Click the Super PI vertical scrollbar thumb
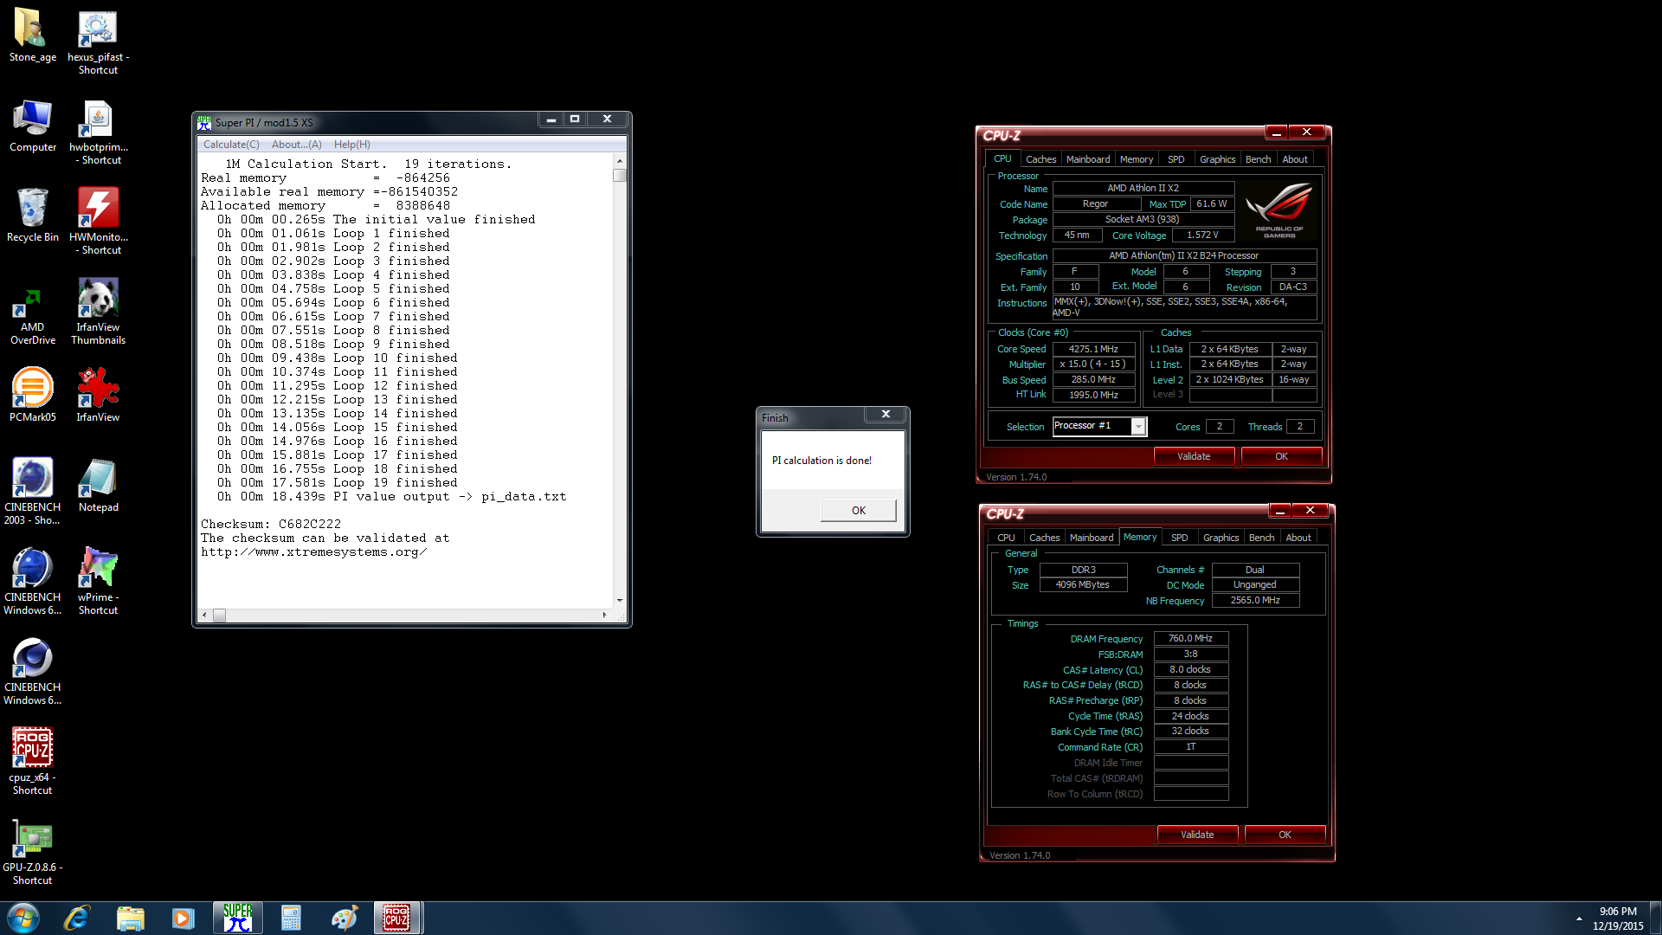This screenshot has height=935, width=1662. coord(619,175)
